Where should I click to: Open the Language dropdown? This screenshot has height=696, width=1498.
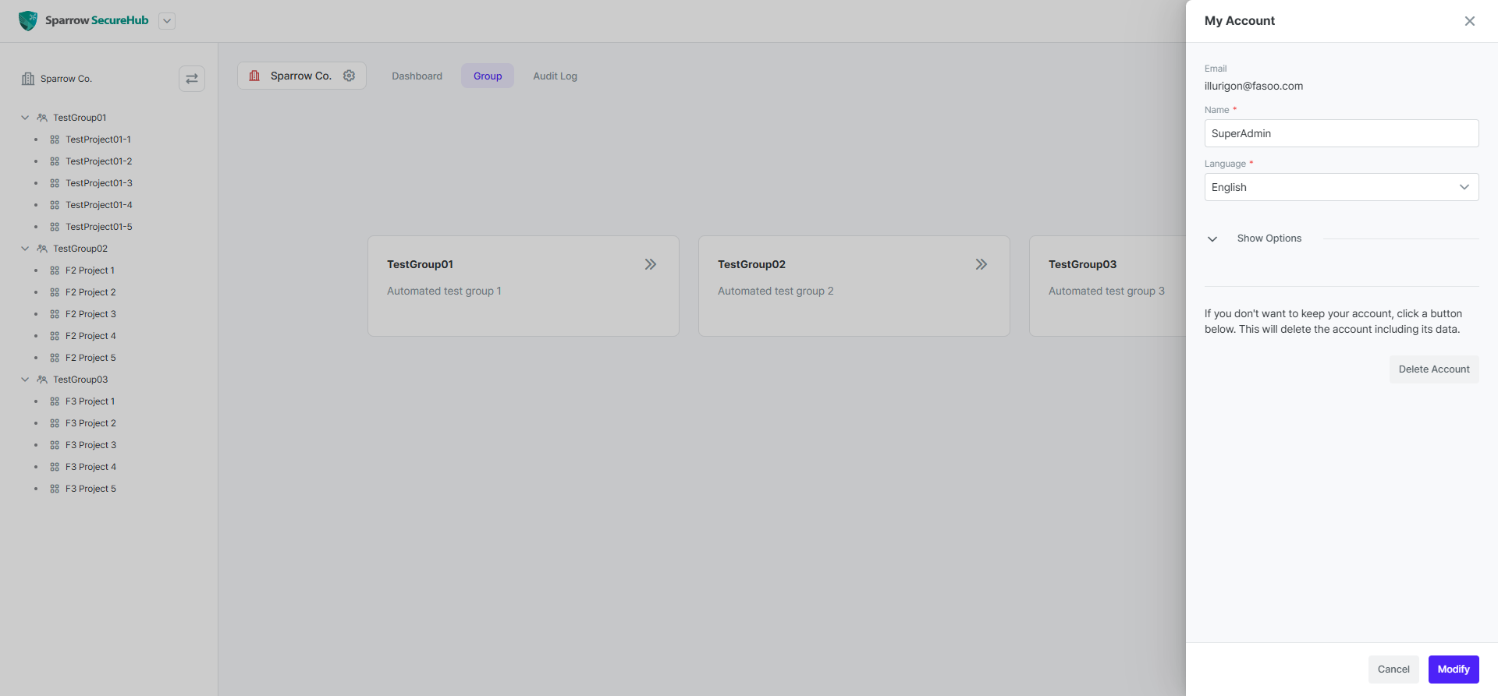coord(1341,187)
